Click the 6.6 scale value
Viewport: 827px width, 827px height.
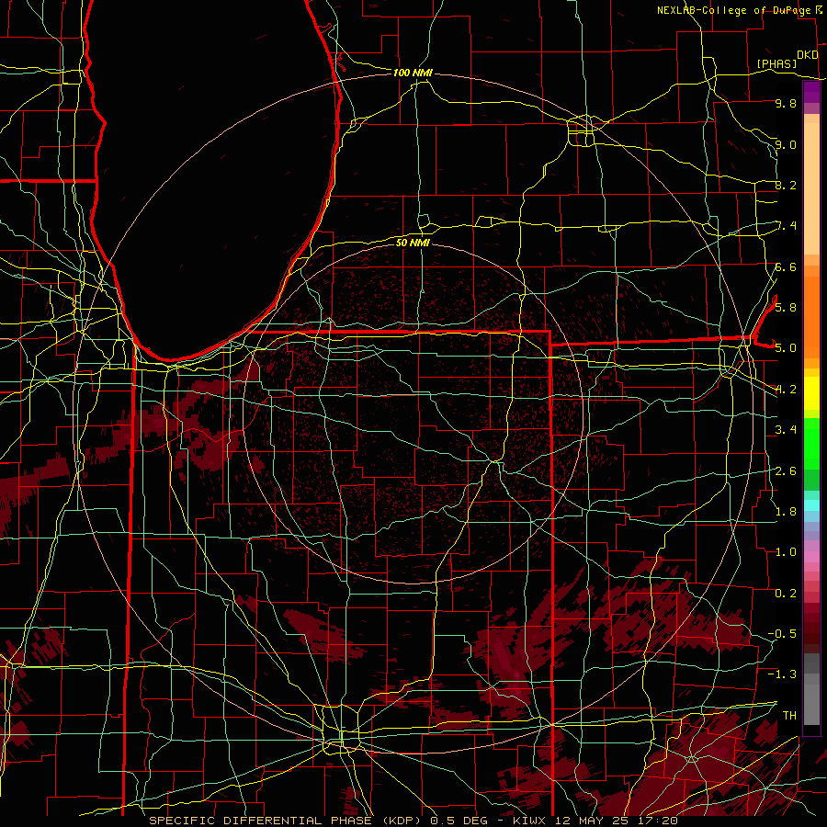(x=786, y=266)
